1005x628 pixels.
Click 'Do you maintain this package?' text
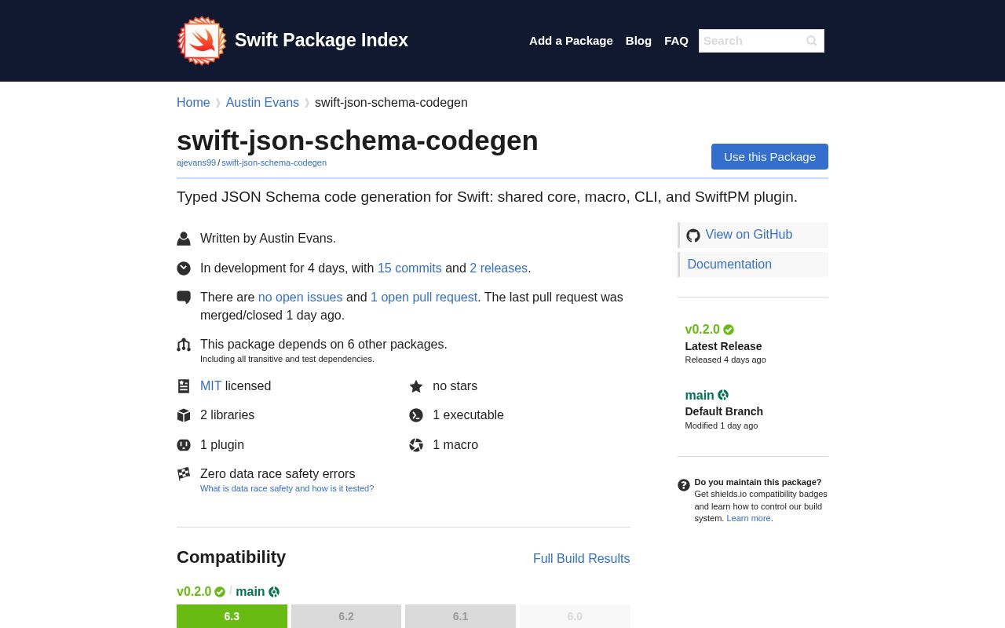coord(758,482)
